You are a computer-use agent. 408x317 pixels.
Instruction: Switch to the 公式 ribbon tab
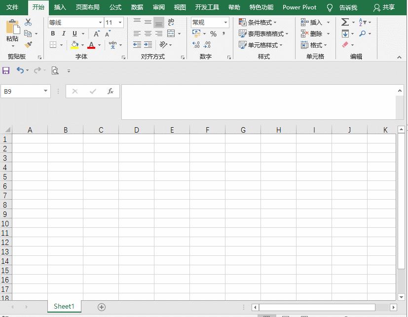click(115, 7)
